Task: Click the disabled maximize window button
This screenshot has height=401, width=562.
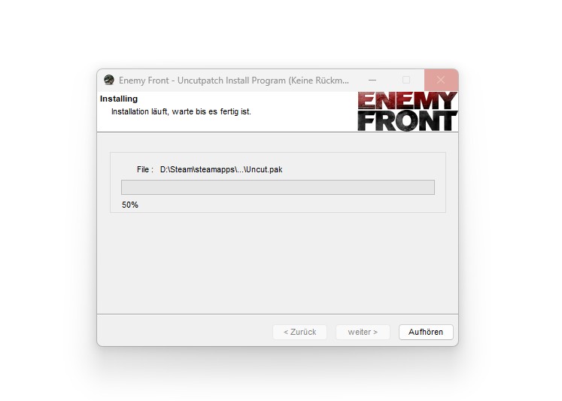Action: [x=406, y=80]
